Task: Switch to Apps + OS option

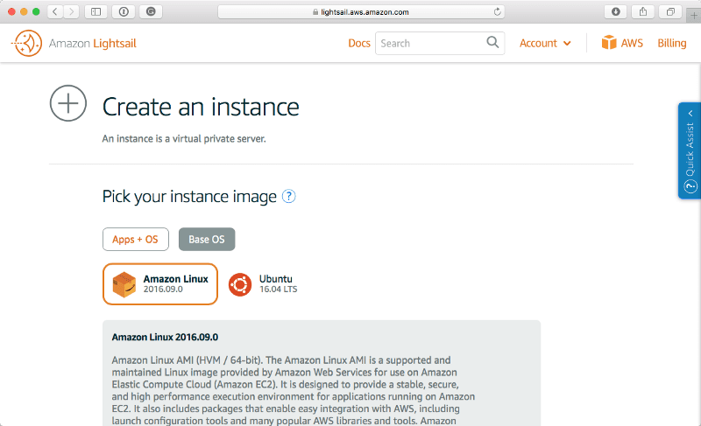Action: pyautogui.click(x=135, y=239)
